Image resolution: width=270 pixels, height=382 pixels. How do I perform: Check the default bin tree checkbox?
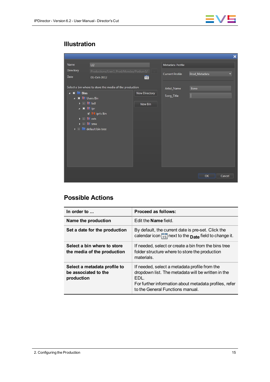click(79, 129)
